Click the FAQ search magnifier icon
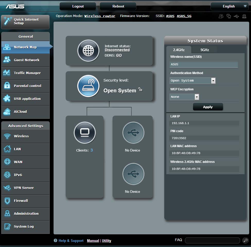Image resolution: width=251 pixels, height=247 pixels. [245, 240]
